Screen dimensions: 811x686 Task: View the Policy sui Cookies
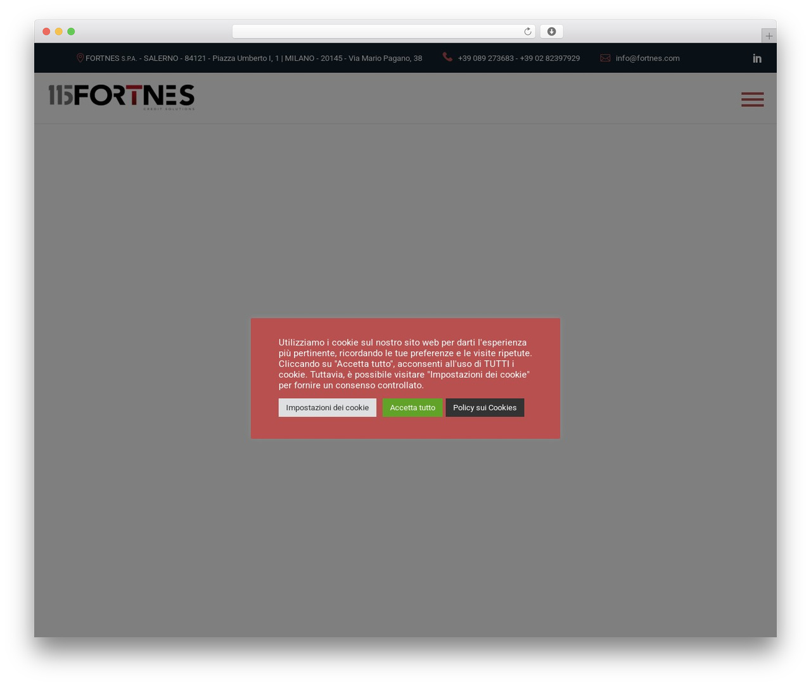485,408
